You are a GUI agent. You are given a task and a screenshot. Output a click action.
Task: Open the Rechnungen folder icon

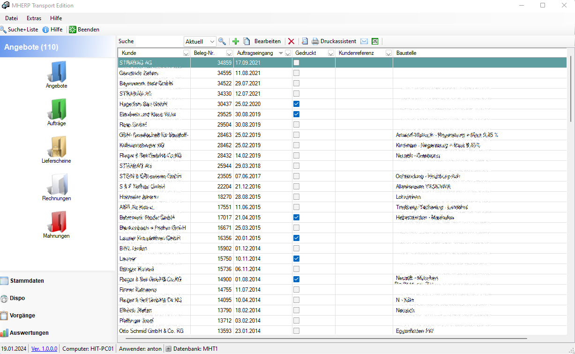56,185
